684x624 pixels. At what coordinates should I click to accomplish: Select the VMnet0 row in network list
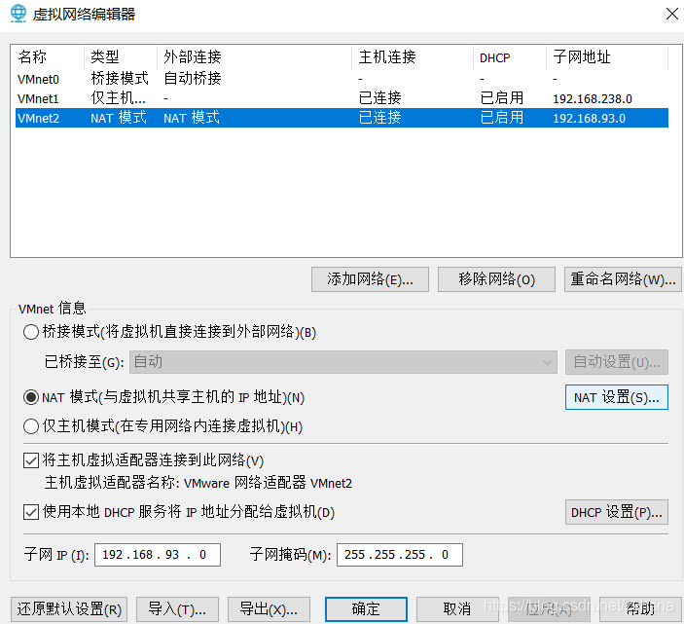click(342, 79)
